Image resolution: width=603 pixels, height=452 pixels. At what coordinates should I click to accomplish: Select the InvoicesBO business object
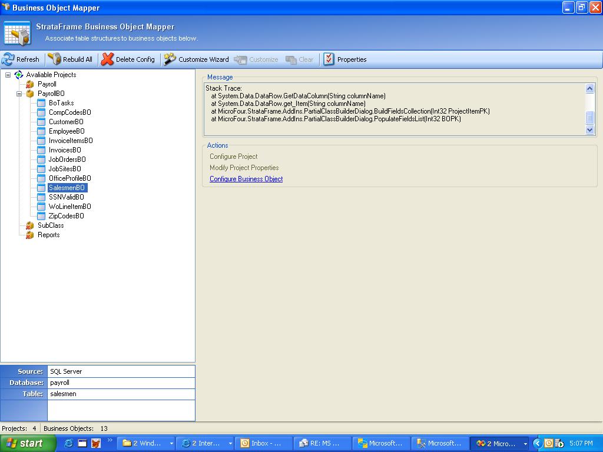point(65,150)
